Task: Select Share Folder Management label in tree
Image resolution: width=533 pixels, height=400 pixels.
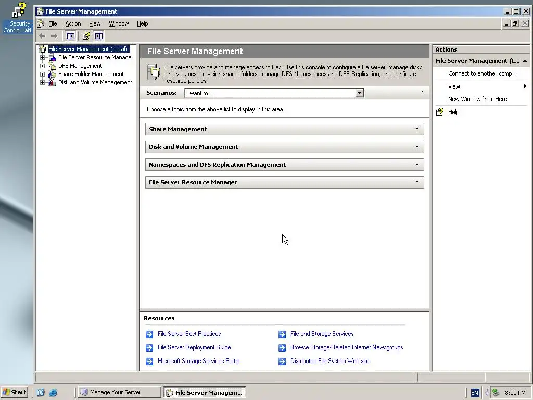Action: point(91,74)
